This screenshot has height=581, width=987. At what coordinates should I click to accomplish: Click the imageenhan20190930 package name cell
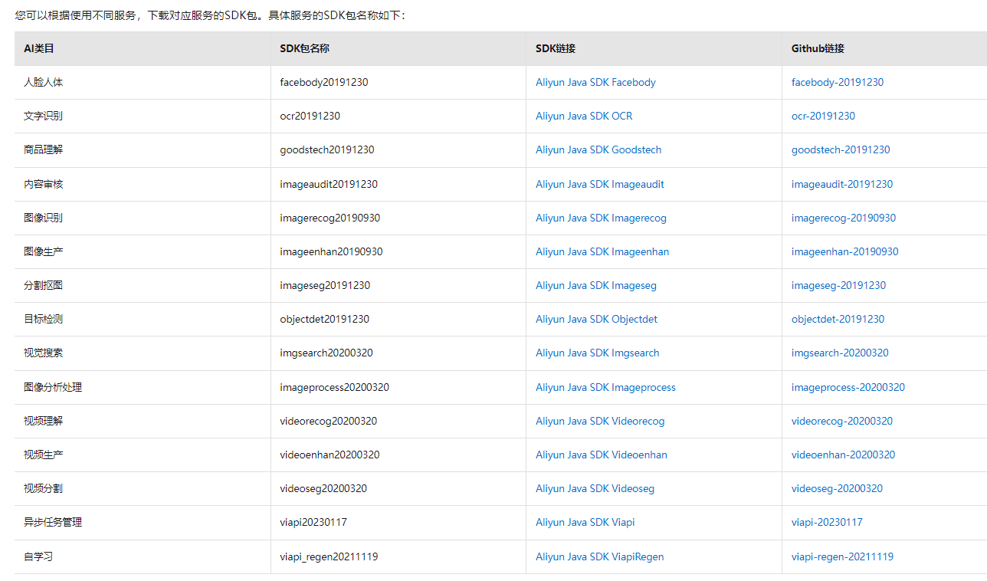(x=398, y=251)
